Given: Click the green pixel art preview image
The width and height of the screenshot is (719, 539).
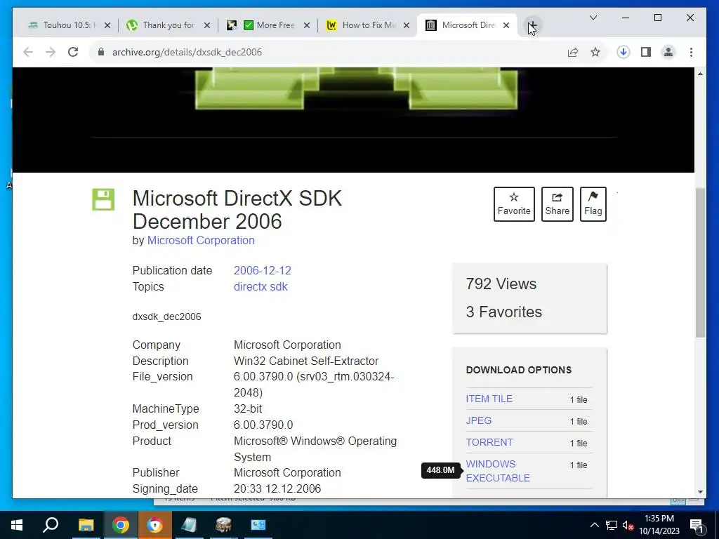Looking at the screenshot, I should [356, 88].
